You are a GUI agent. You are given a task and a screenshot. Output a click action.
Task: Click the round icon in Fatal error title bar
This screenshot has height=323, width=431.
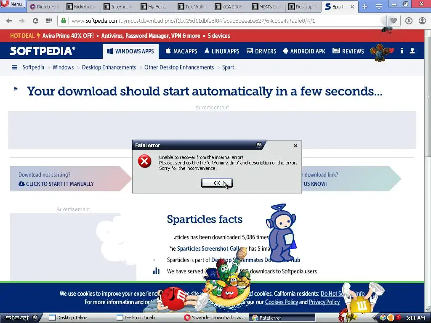tap(259, 145)
